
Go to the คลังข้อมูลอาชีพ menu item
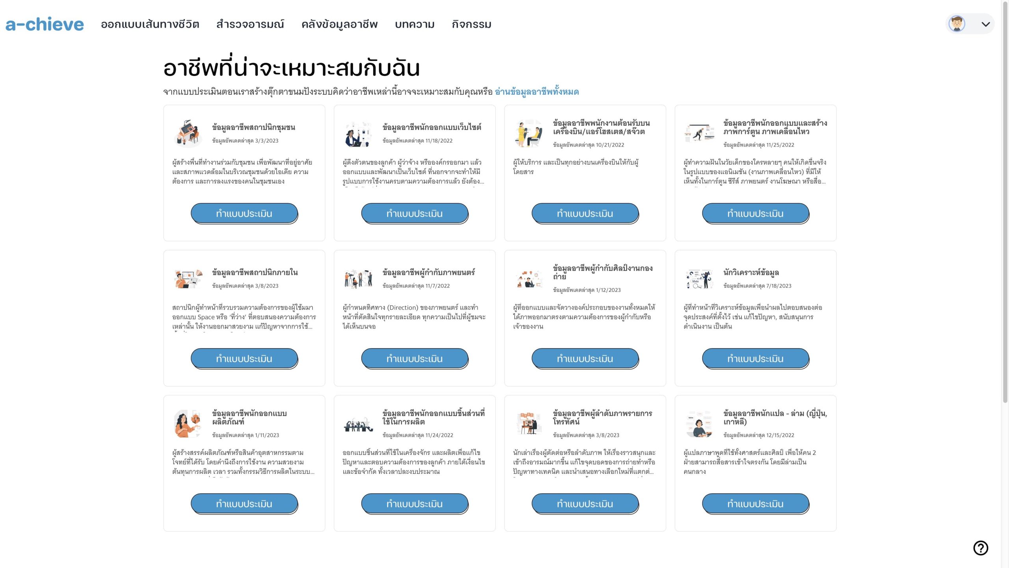click(339, 24)
